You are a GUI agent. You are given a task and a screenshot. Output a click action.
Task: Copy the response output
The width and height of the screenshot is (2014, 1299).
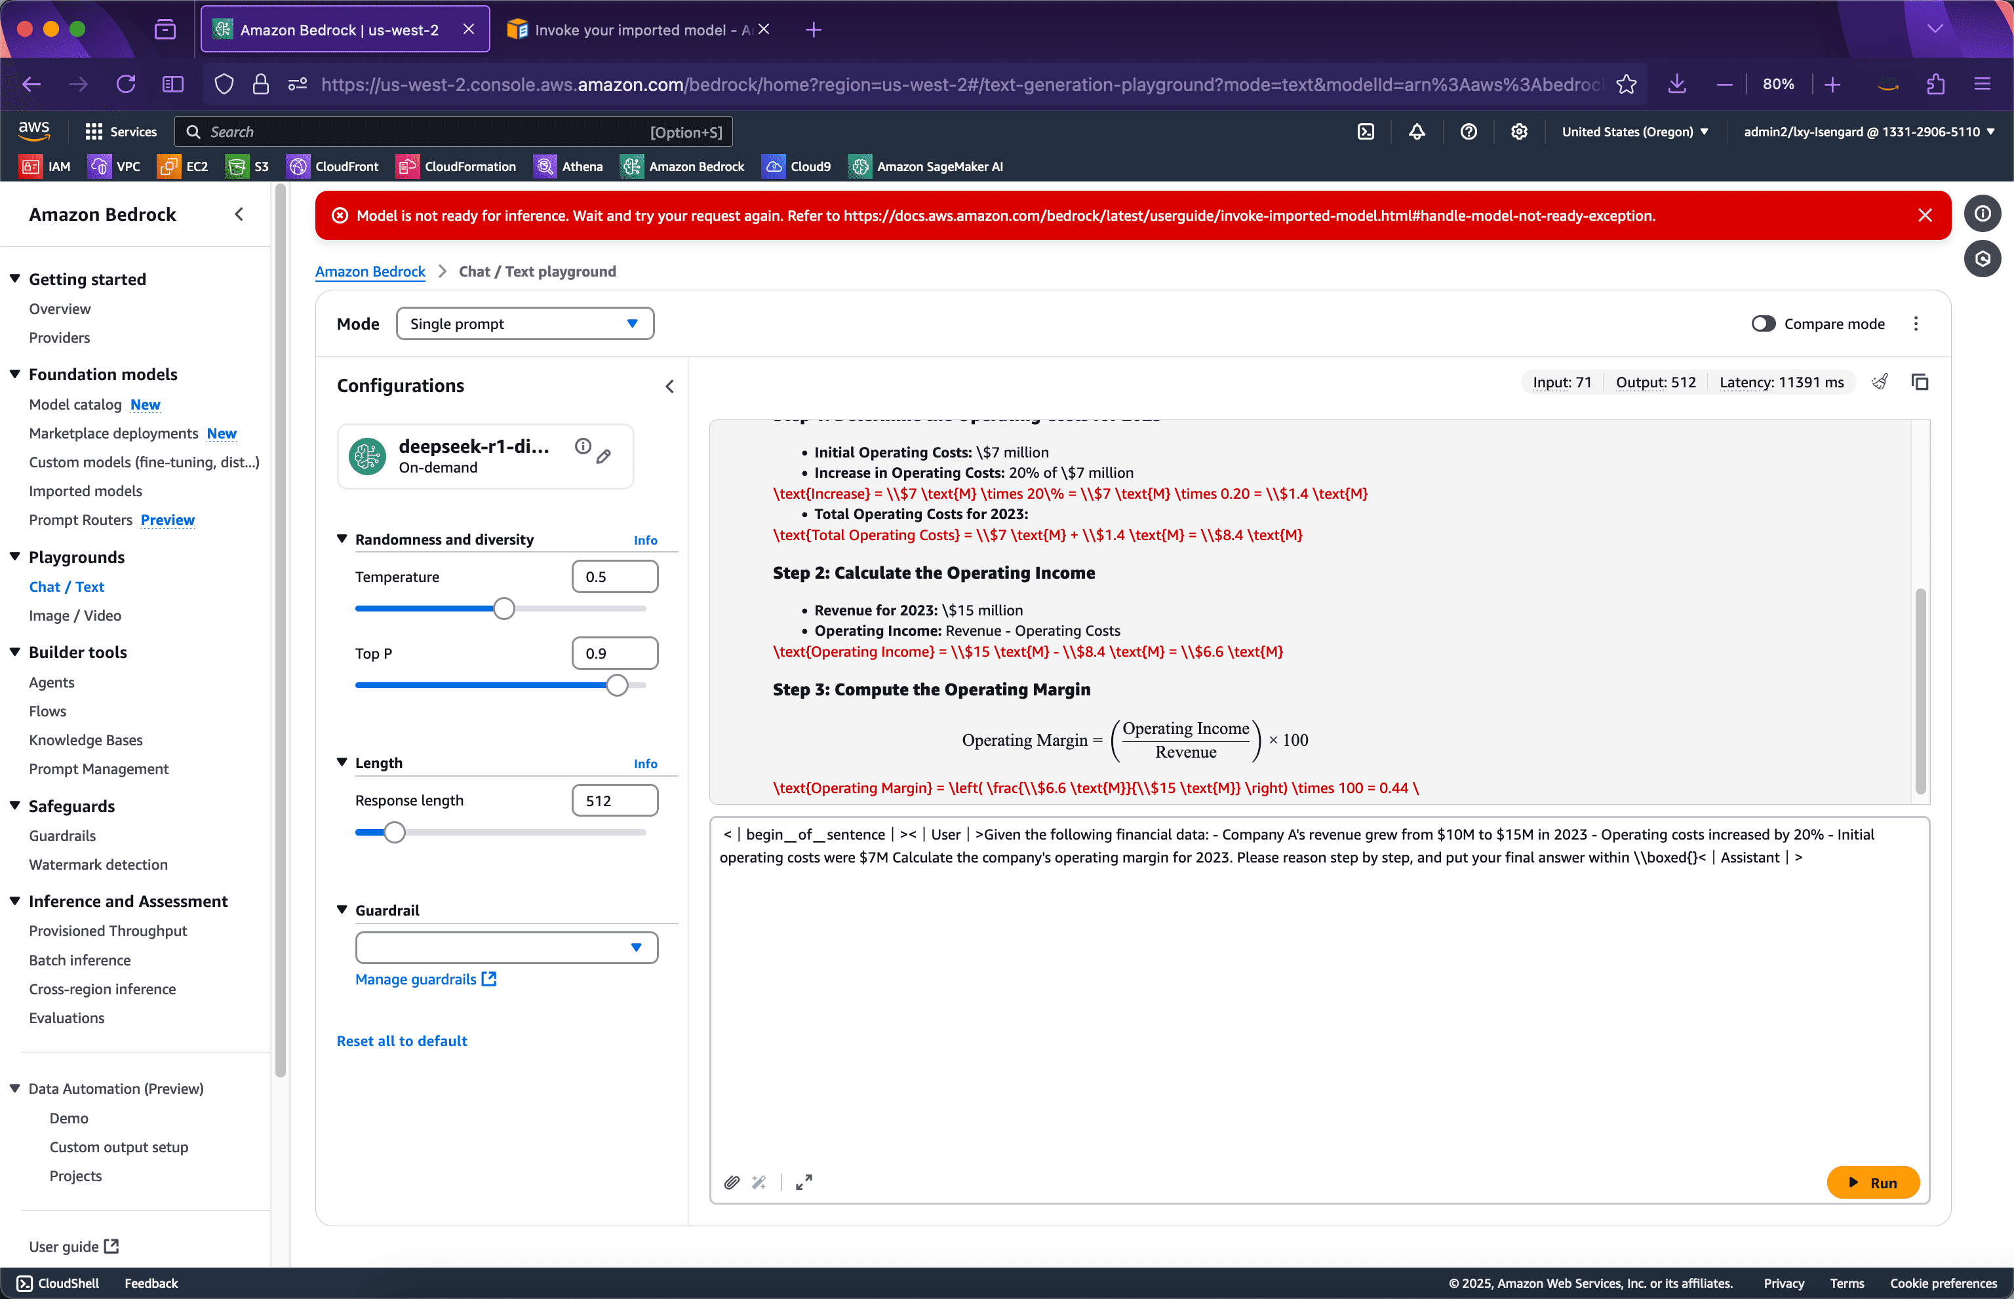(1920, 382)
